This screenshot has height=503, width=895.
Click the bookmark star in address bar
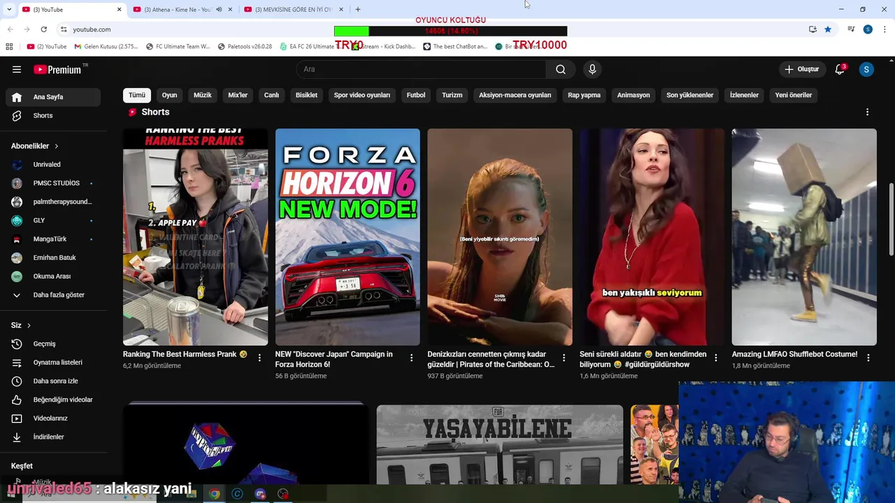click(828, 29)
